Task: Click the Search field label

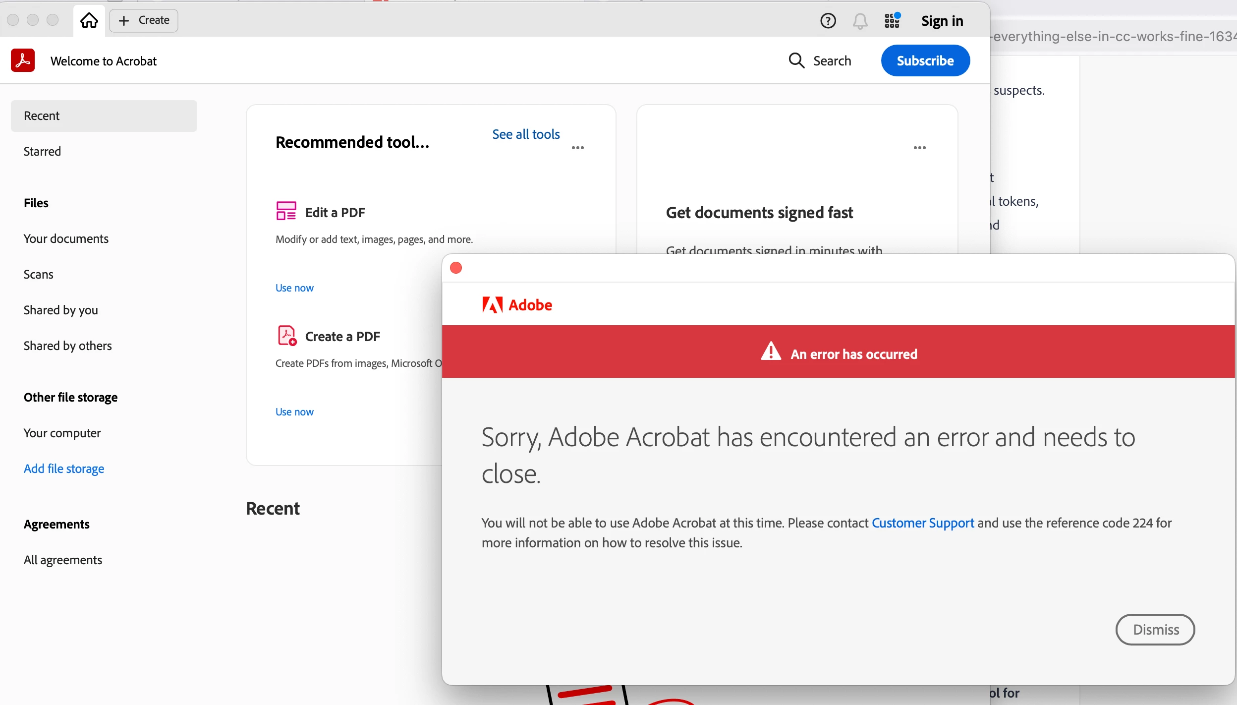Action: [x=832, y=60]
